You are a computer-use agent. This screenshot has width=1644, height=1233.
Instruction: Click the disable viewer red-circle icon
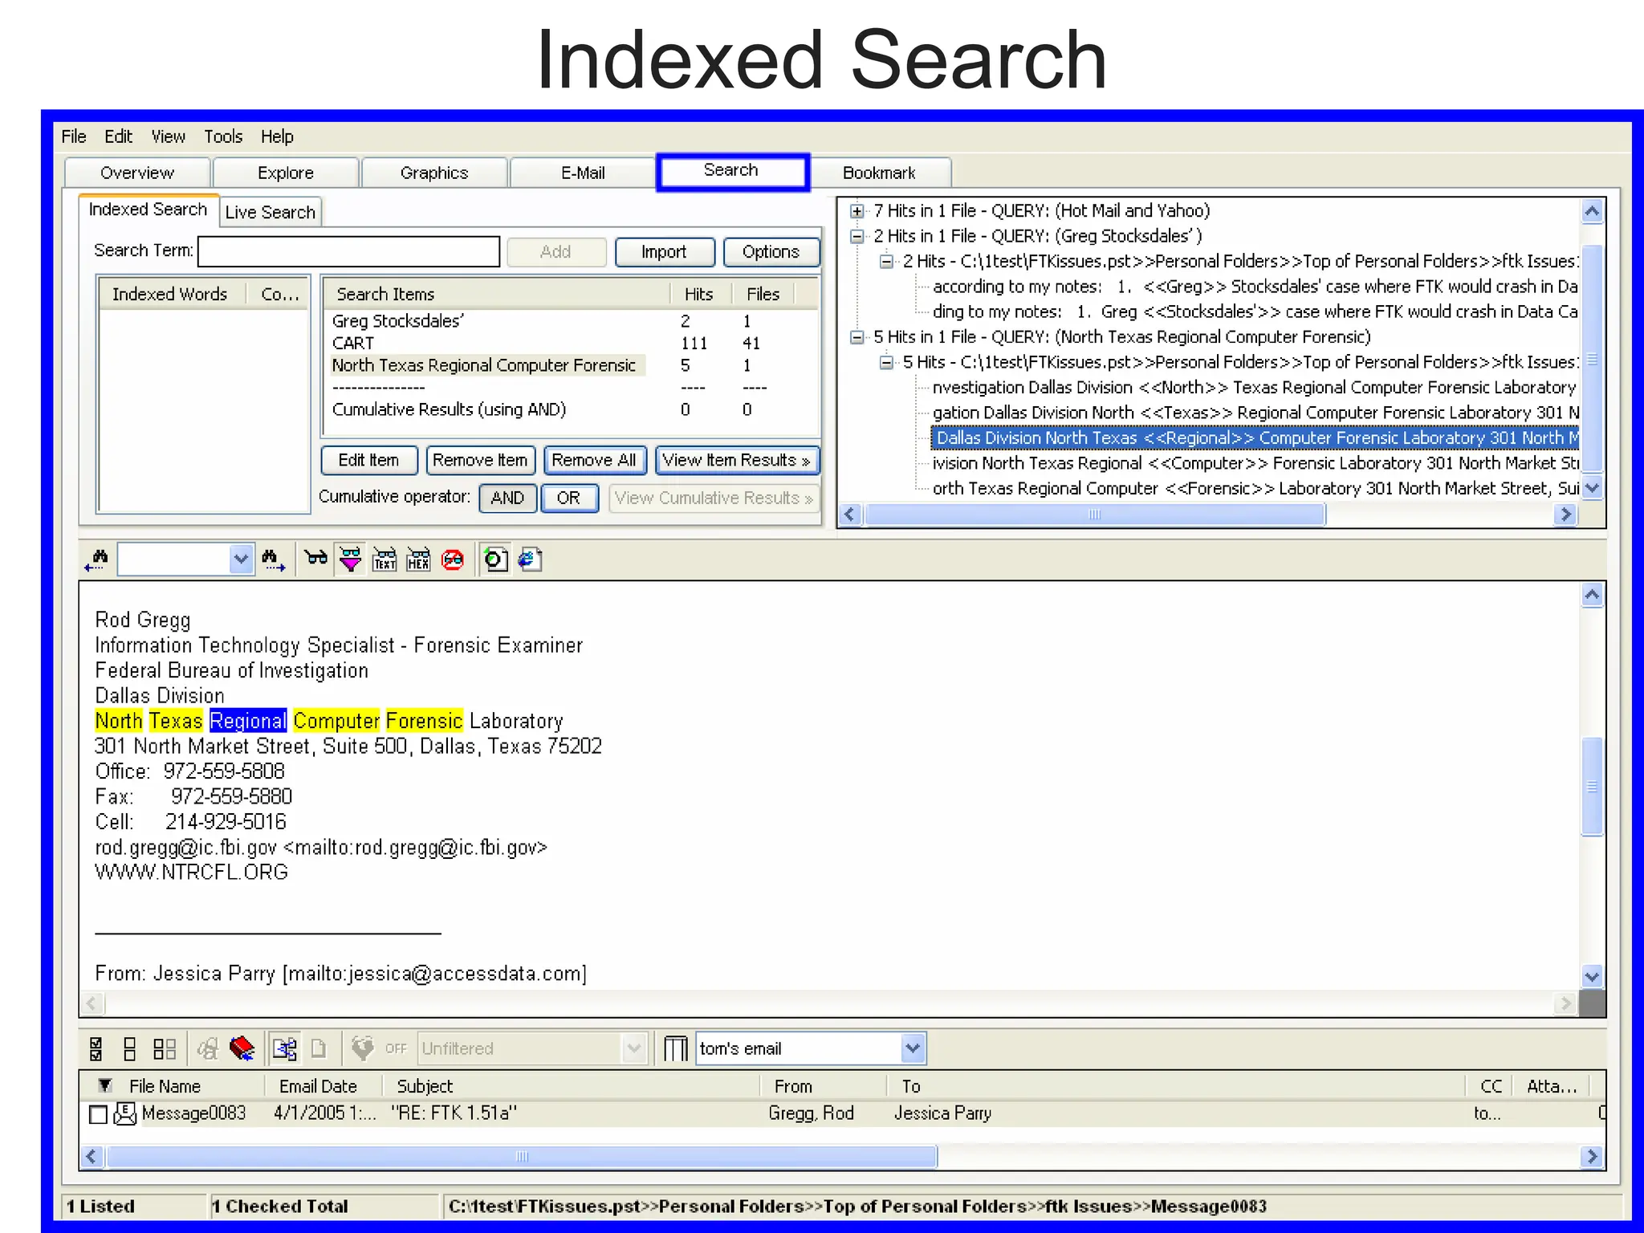453,560
